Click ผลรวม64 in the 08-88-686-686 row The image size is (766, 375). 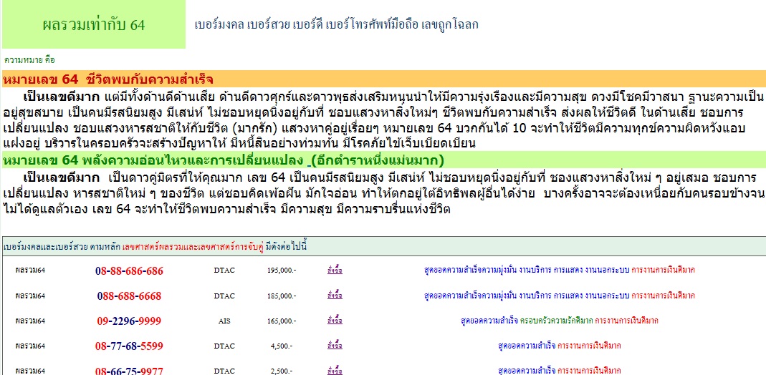click(30, 270)
